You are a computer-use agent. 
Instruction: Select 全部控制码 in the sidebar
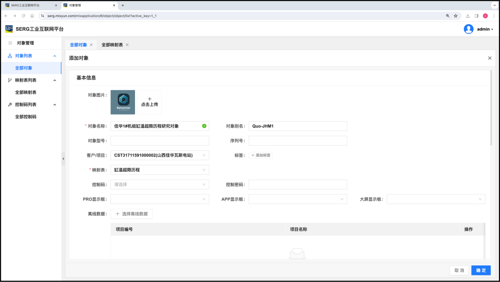(x=26, y=117)
